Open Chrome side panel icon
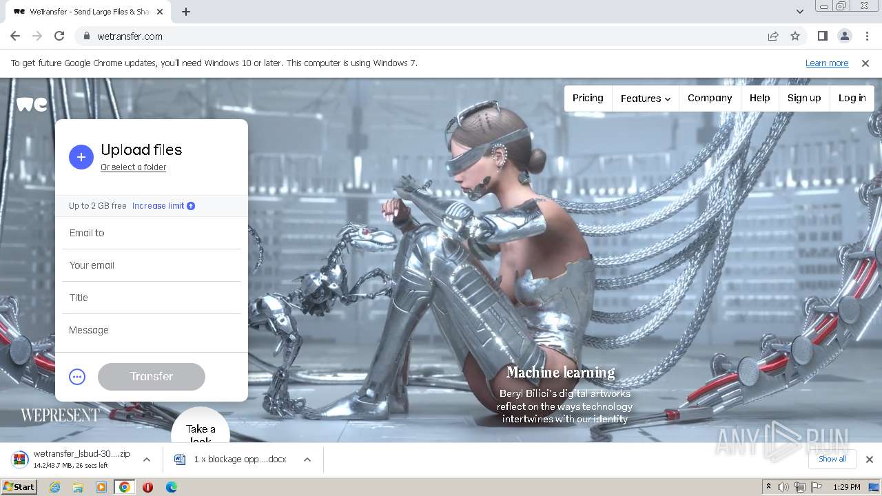This screenshot has height=496, width=882. coord(822,36)
